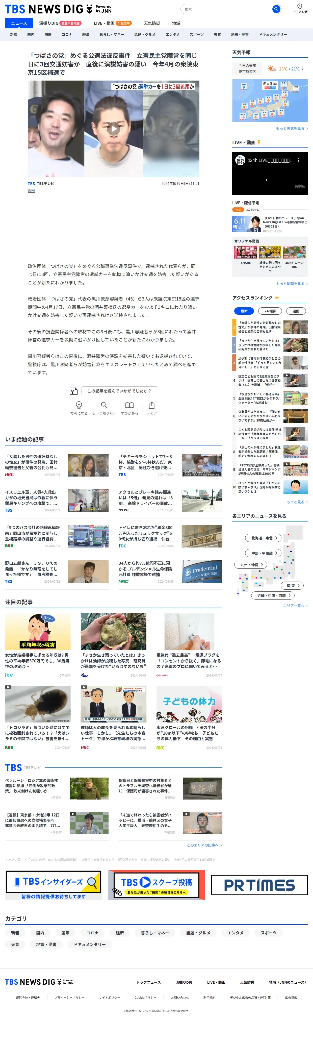
Task: Open footer 深掘りDIG link
Action: coord(184,982)
